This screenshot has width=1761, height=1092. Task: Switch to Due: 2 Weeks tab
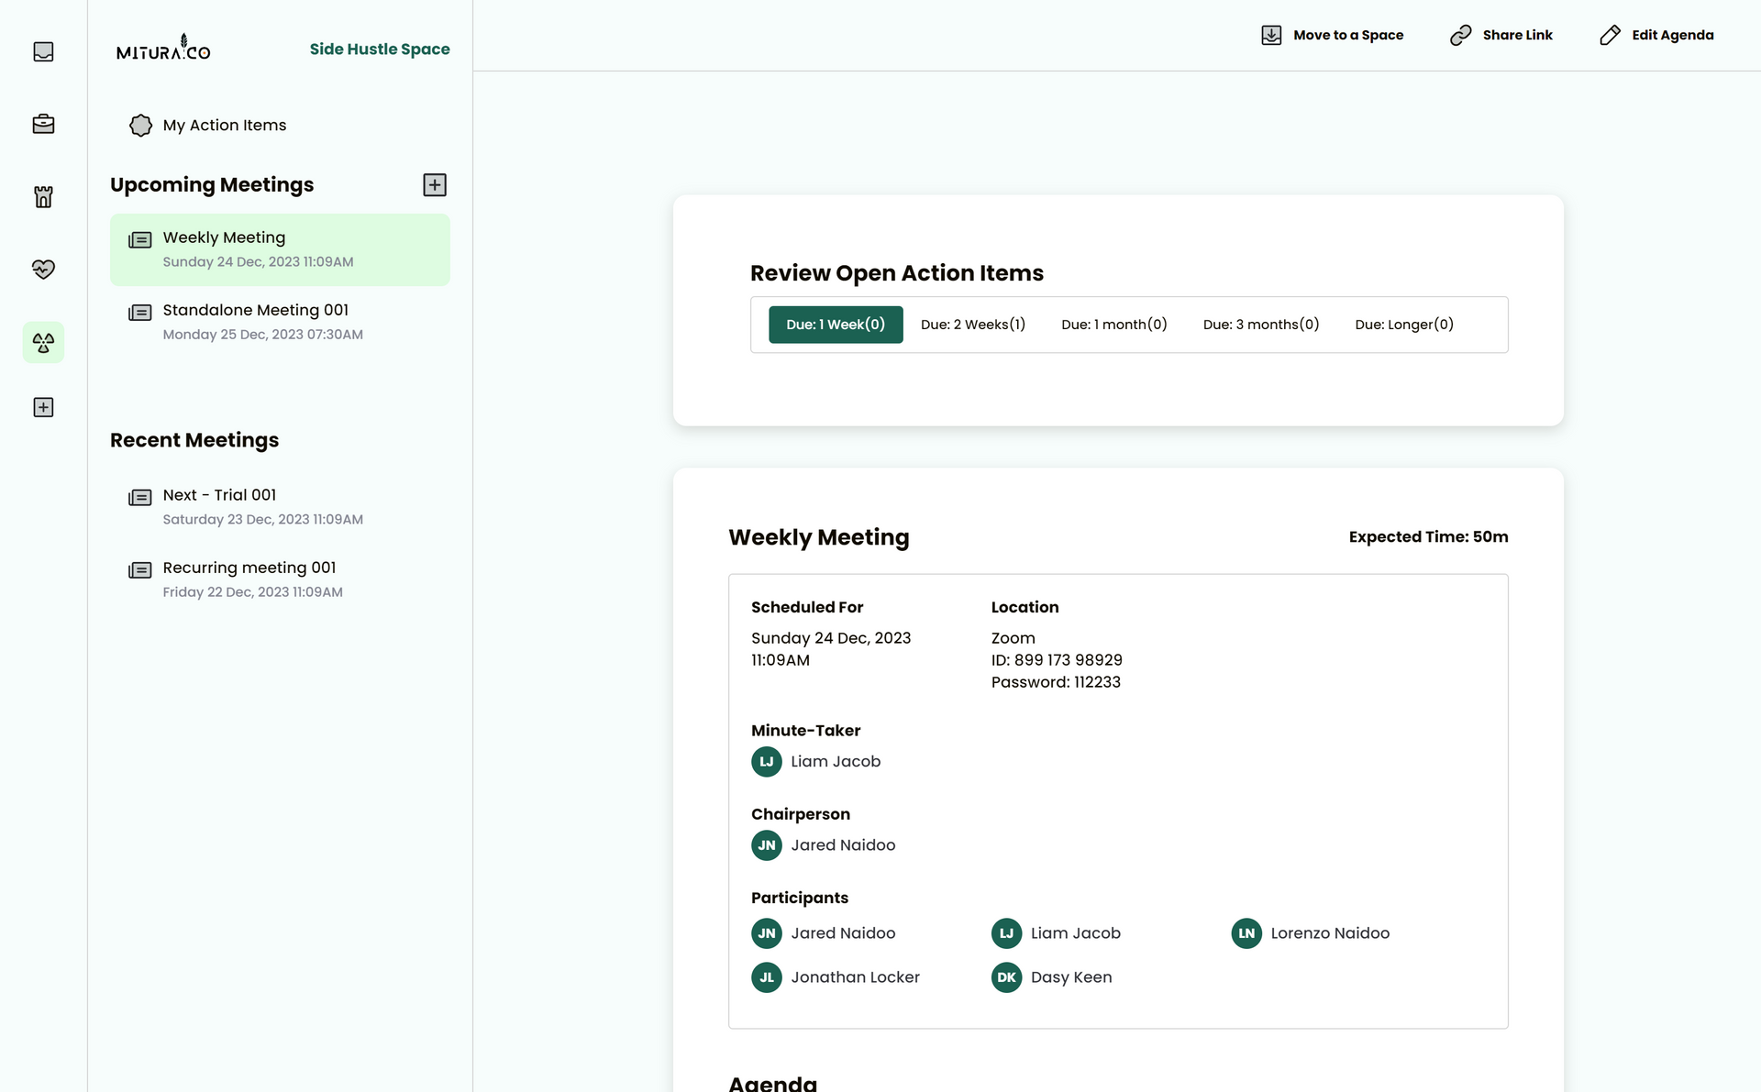click(x=972, y=325)
